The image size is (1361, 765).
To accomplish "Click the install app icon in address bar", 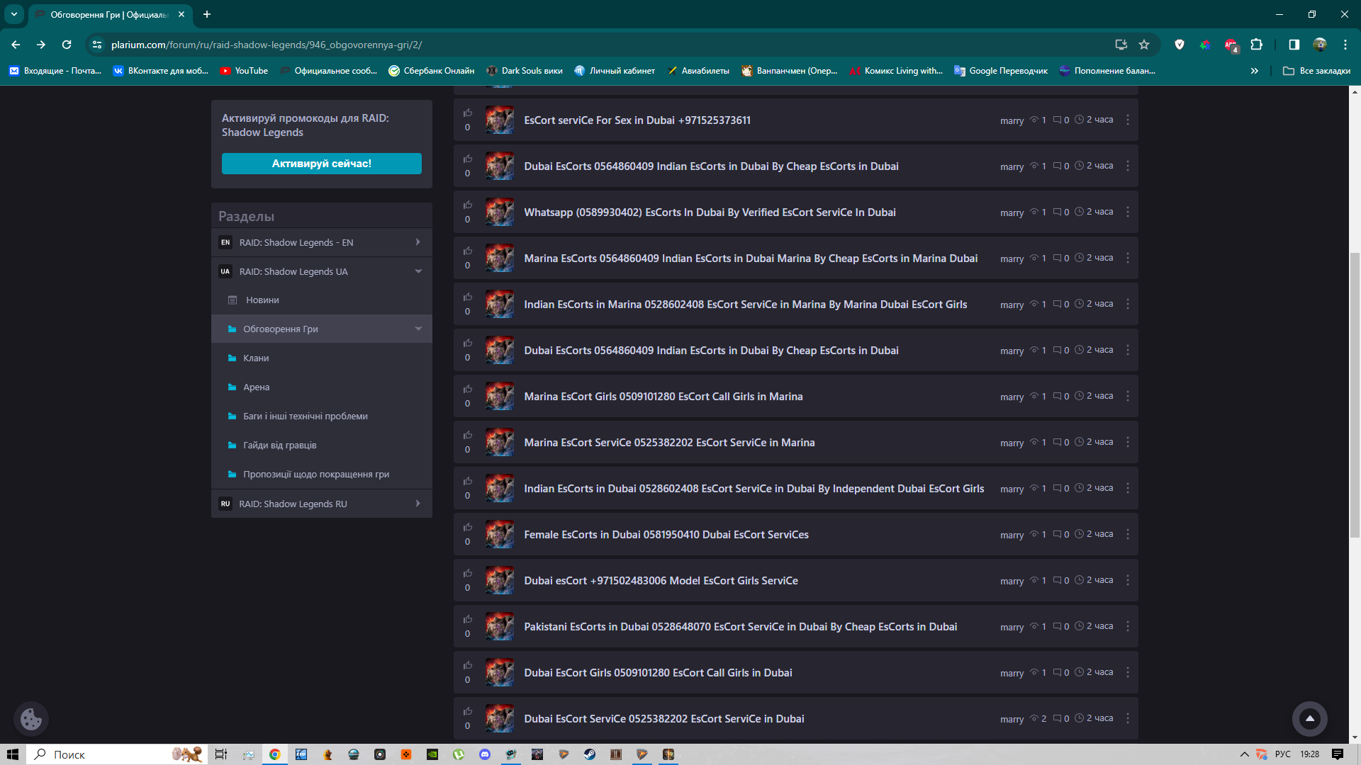I will coord(1121,45).
